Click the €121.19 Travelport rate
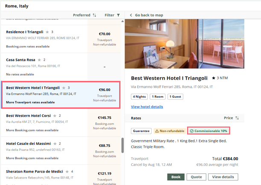261x185 pixels. [104, 175]
